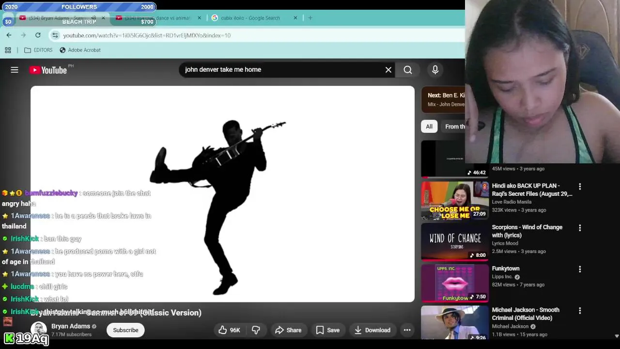Play Smooth Criminal video thumbnail

coord(455,322)
